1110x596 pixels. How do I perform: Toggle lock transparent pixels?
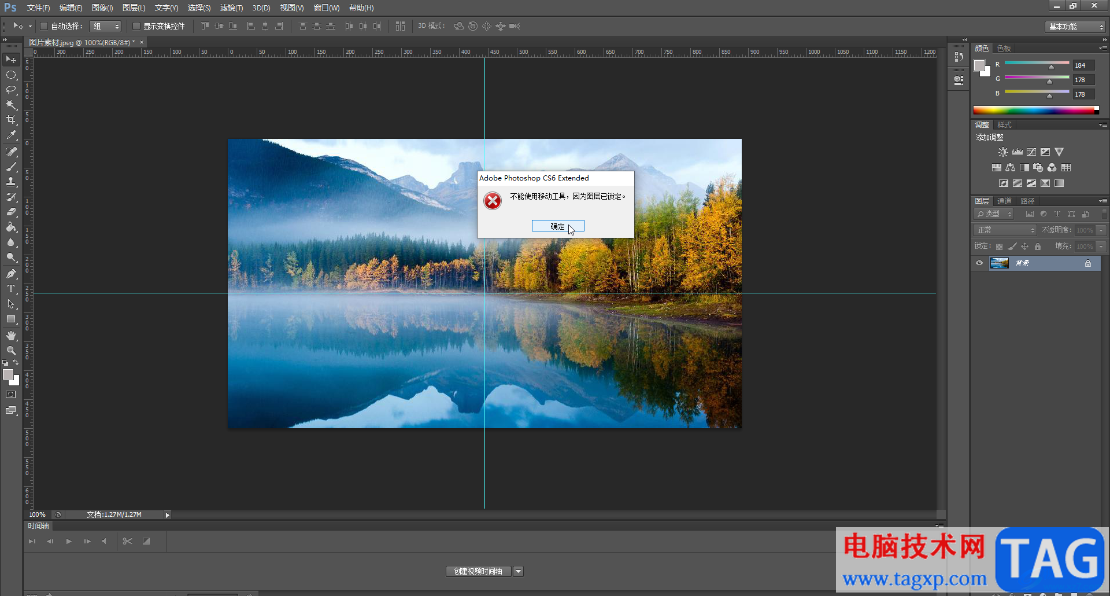[999, 247]
